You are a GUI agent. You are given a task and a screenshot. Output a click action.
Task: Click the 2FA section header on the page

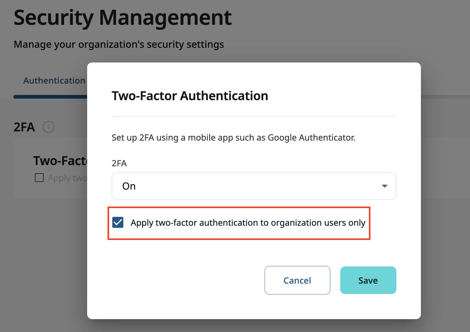(x=24, y=127)
